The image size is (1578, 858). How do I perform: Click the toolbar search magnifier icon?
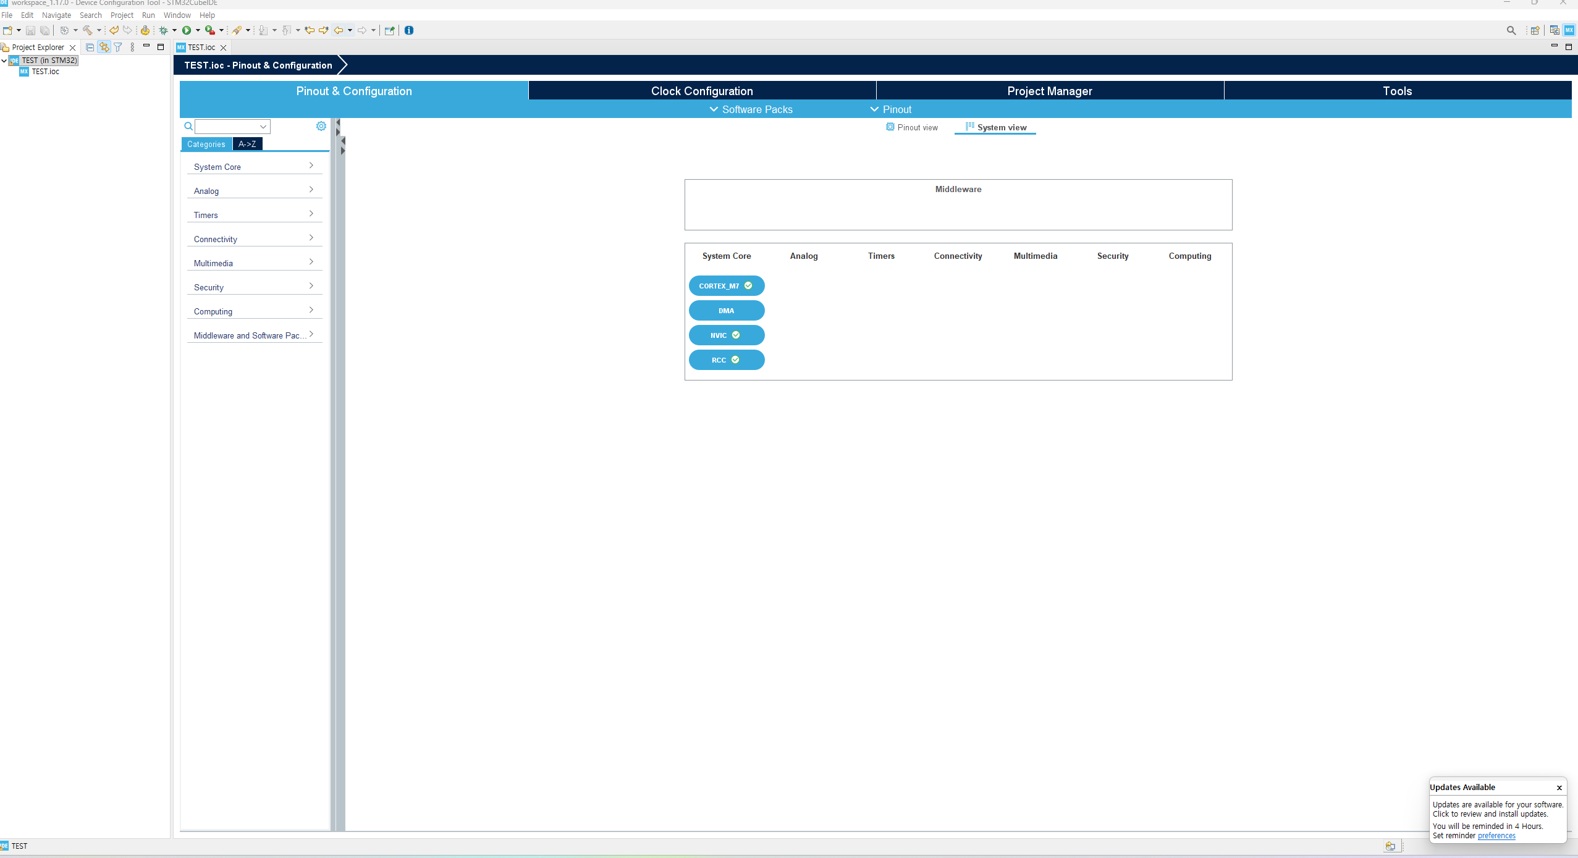point(1511,30)
